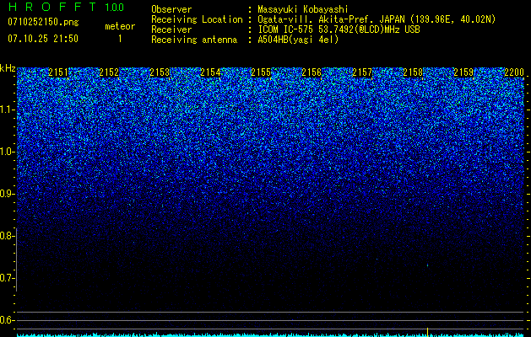Click the 0.7 kHz frequency label
531x337 pixels.
tap(8, 278)
